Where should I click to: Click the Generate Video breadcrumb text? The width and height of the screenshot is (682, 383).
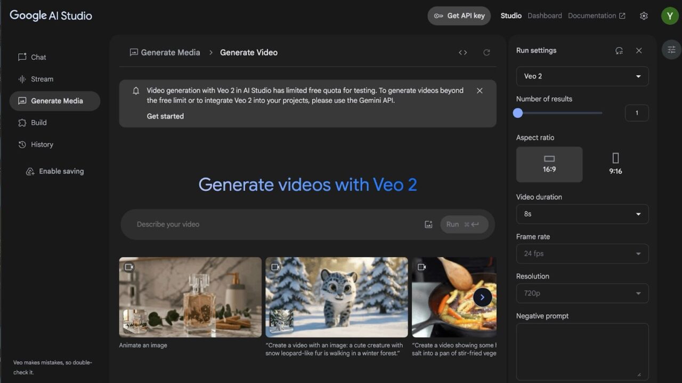point(249,52)
